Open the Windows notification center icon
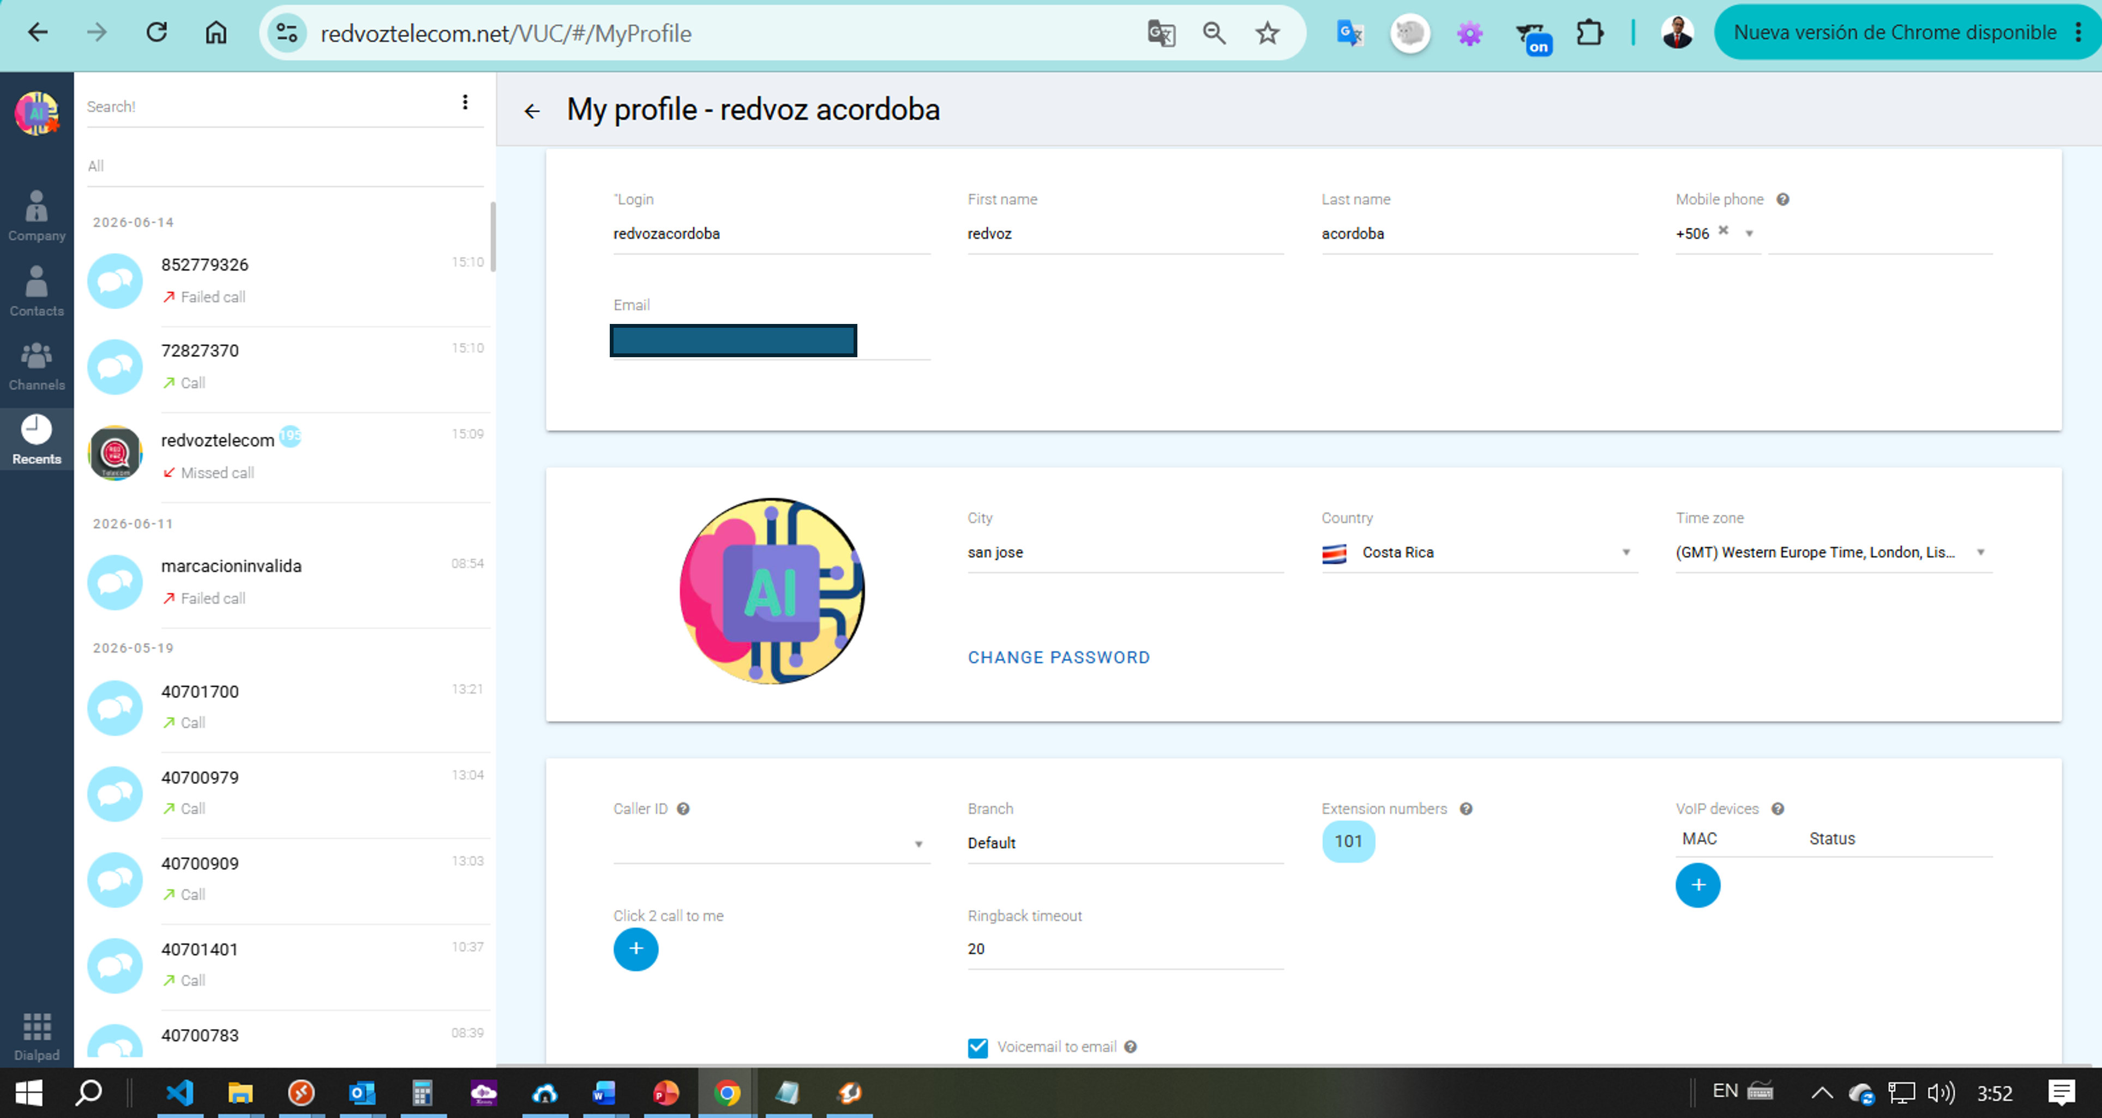 (x=2062, y=1093)
